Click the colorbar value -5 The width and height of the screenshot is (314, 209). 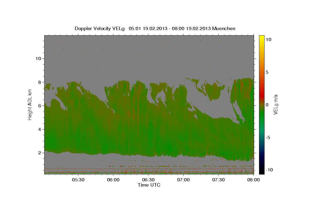point(268,137)
